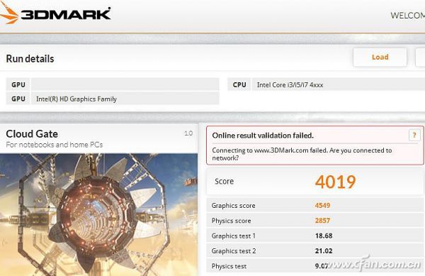Screen dimensions: 425x276
Task: Click the orange 3DMark arrow emblem
Action: 9,13
